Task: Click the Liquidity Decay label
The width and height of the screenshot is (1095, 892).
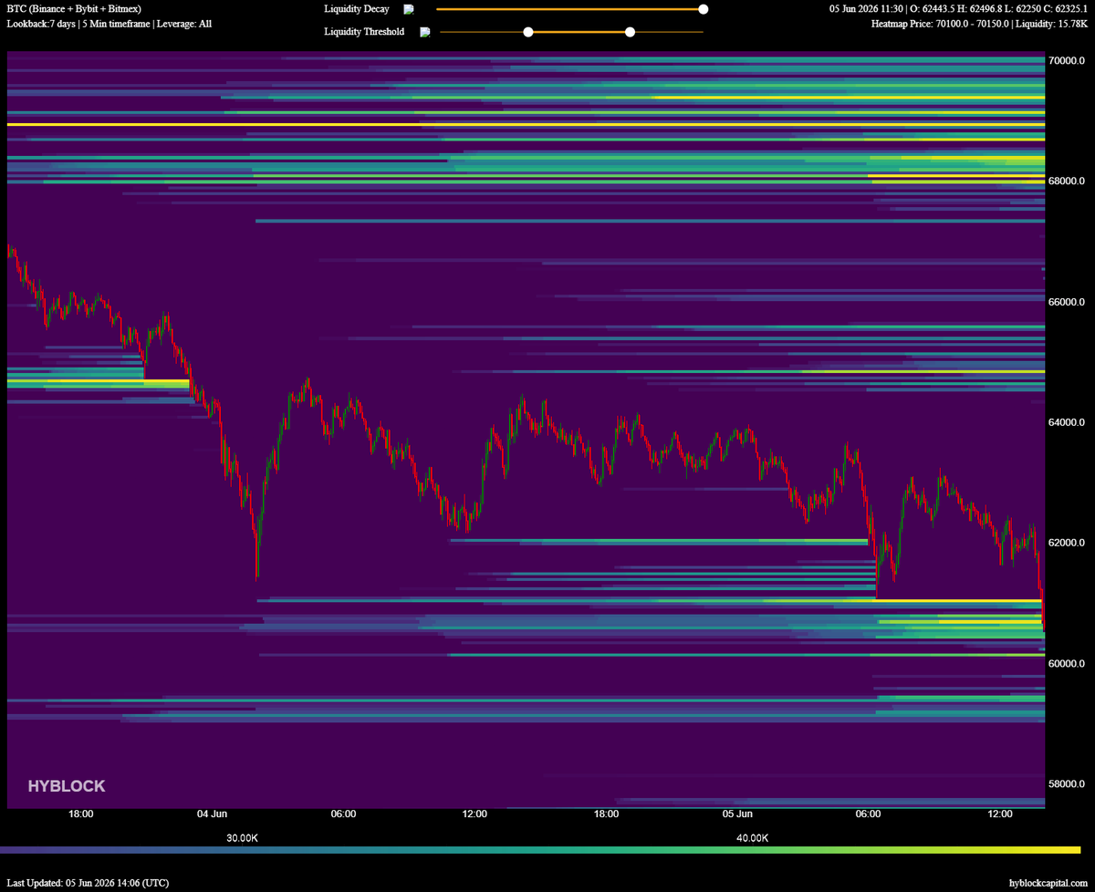Action: tap(356, 9)
